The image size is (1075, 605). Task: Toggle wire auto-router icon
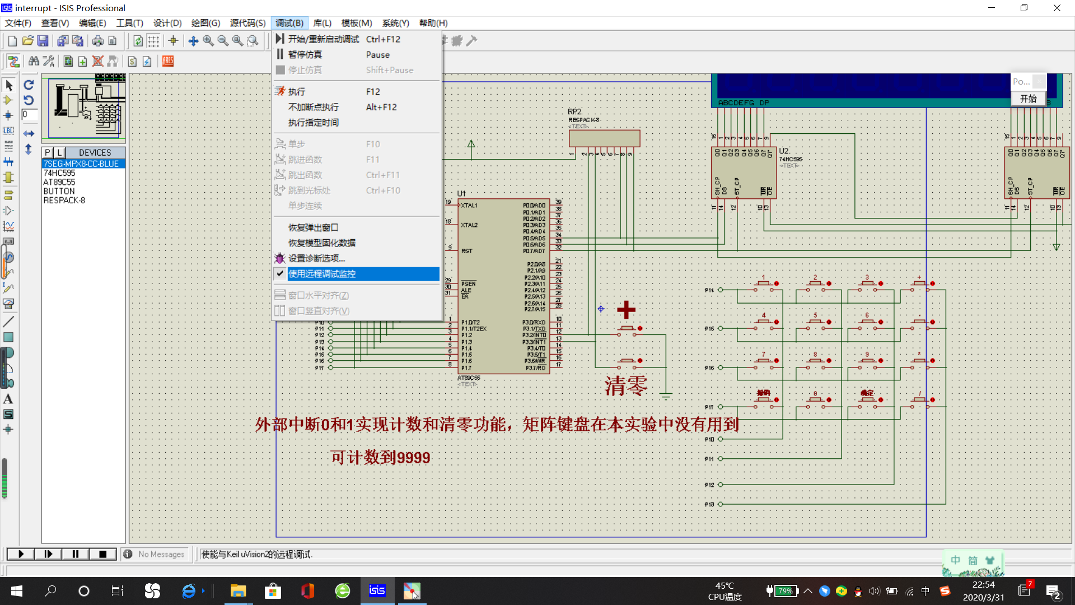[13, 61]
